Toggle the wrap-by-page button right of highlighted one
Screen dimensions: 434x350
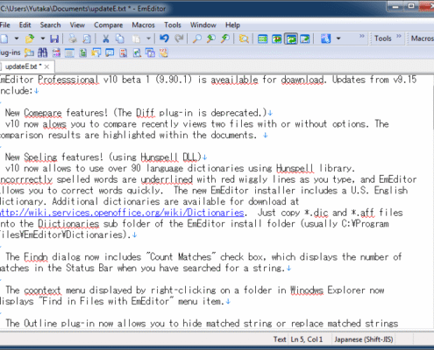[x=305, y=38]
